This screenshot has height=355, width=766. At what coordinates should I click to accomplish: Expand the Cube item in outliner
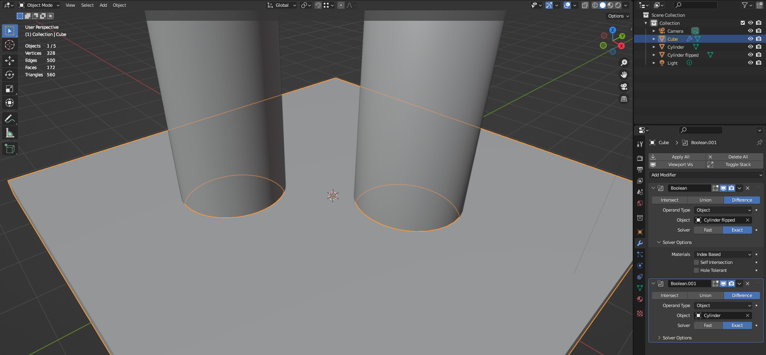coord(654,39)
